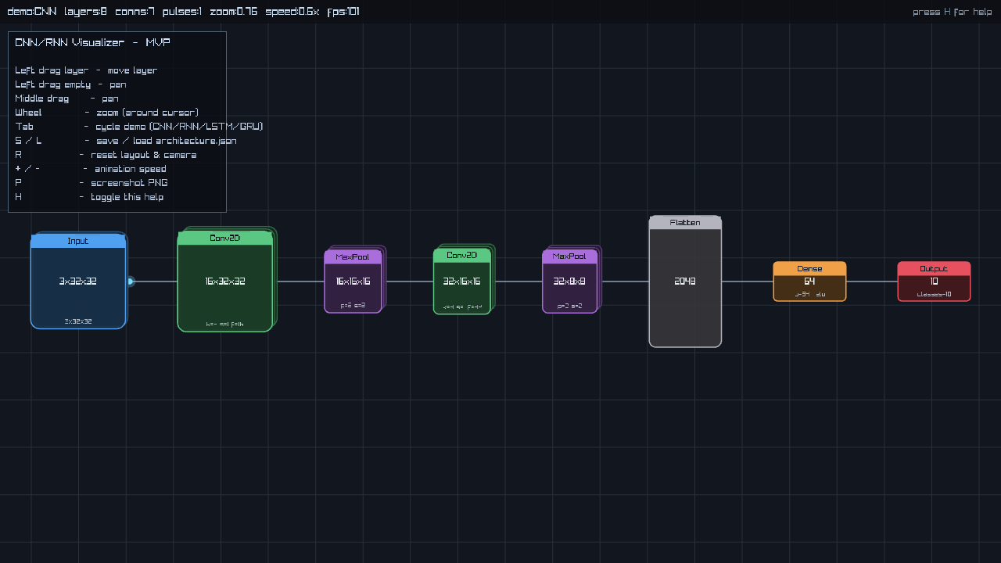Click the "Middle drag - pan" help line

click(x=66, y=99)
